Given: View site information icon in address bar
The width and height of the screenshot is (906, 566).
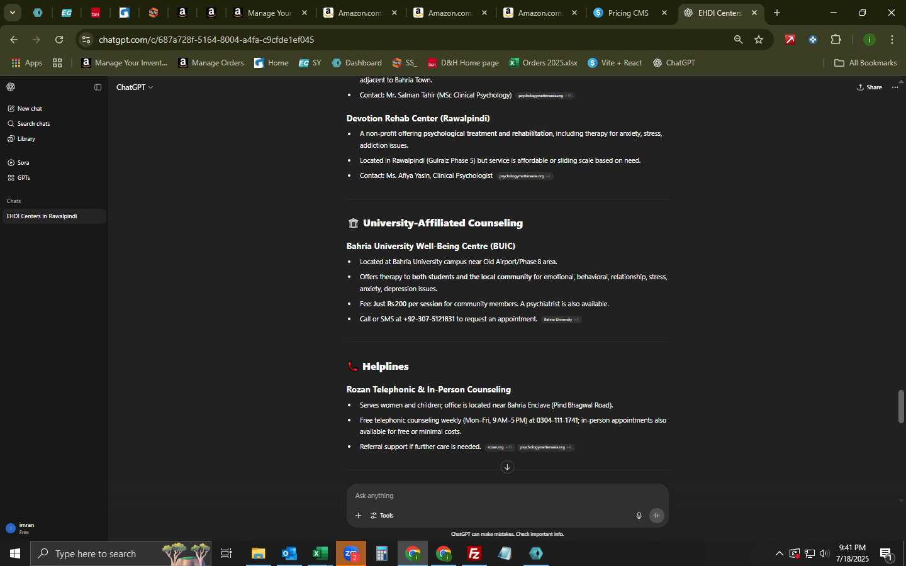Looking at the screenshot, I should coord(86,40).
